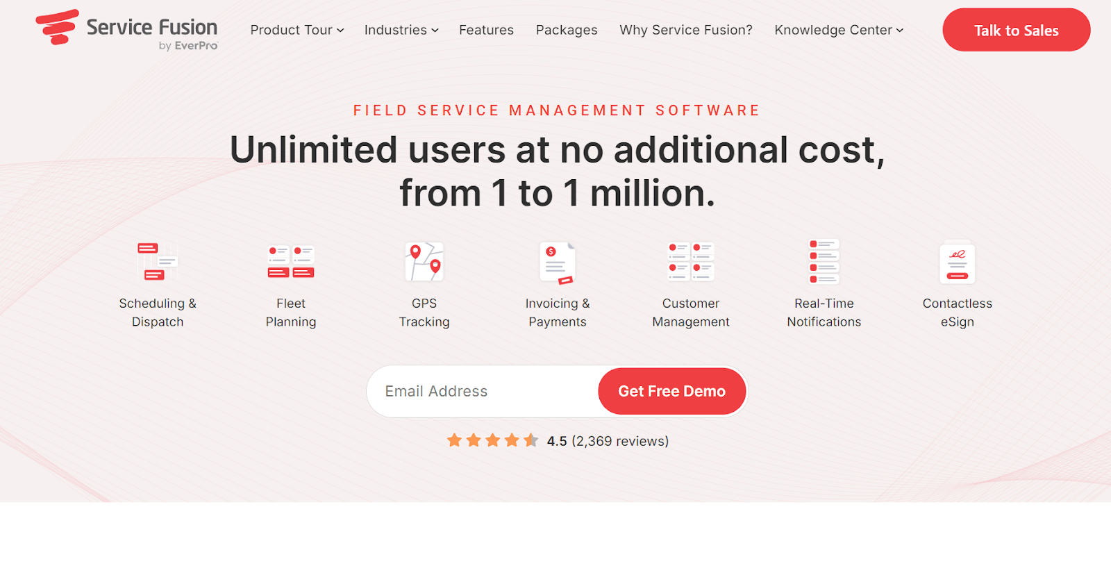1111x566 pixels.
Task: Expand the Product Tour dropdown
Action: (x=296, y=30)
